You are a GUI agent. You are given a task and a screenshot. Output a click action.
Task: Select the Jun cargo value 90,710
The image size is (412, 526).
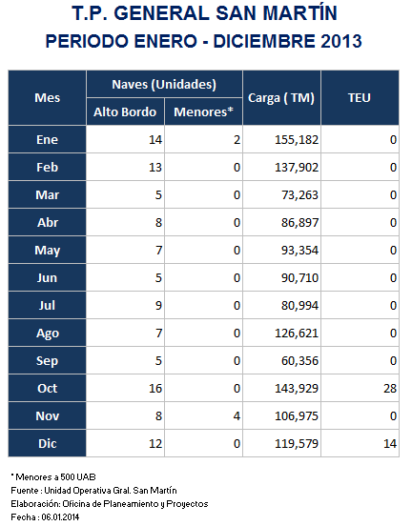pos(299,277)
